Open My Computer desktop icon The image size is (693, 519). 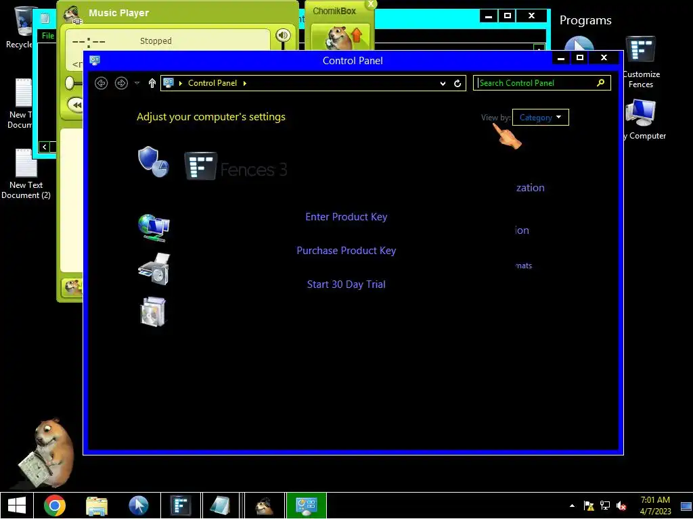point(642,119)
